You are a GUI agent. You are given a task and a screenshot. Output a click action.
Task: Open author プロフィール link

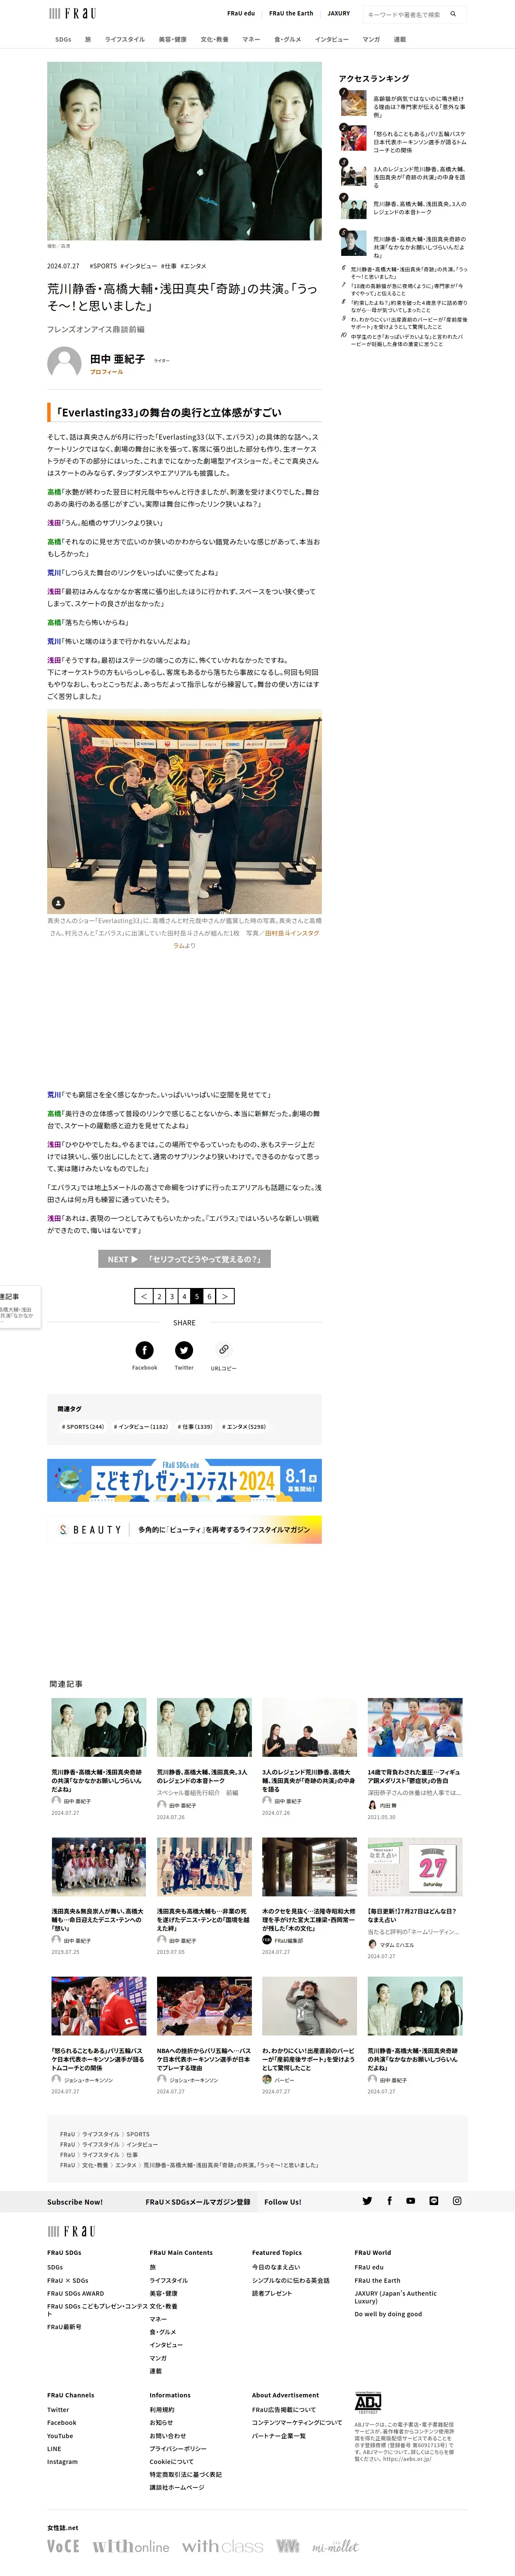(x=106, y=371)
